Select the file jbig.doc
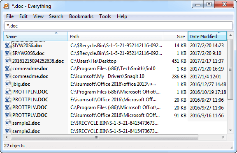This screenshot has width=237, height=153. pos(21,84)
